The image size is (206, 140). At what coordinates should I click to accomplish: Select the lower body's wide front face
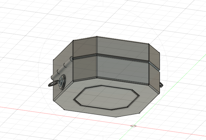pos(123,70)
